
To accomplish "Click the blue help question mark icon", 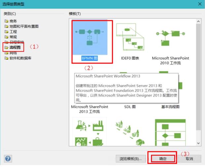I will coord(8,159).
